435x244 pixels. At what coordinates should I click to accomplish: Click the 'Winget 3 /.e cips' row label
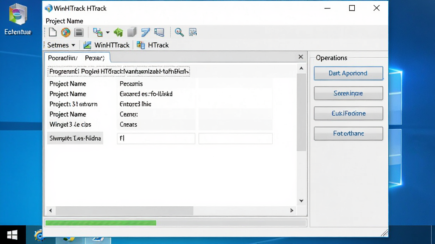pyautogui.click(x=70, y=125)
